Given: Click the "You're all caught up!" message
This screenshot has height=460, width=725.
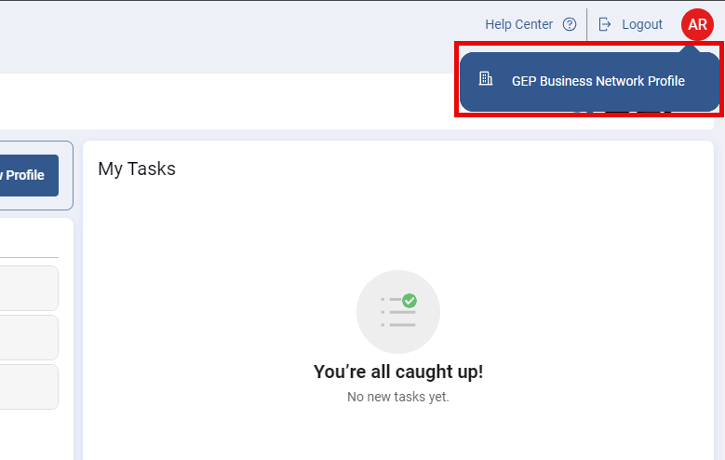Looking at the screenshot, I should 398,372.
